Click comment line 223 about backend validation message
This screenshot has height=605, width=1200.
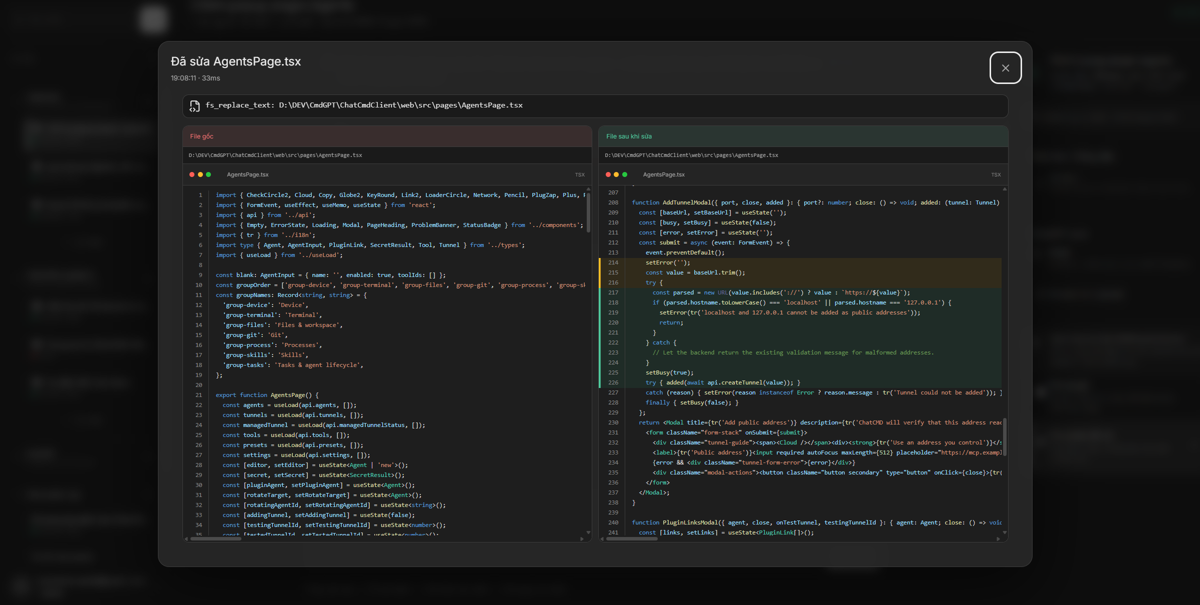[793, 352]
